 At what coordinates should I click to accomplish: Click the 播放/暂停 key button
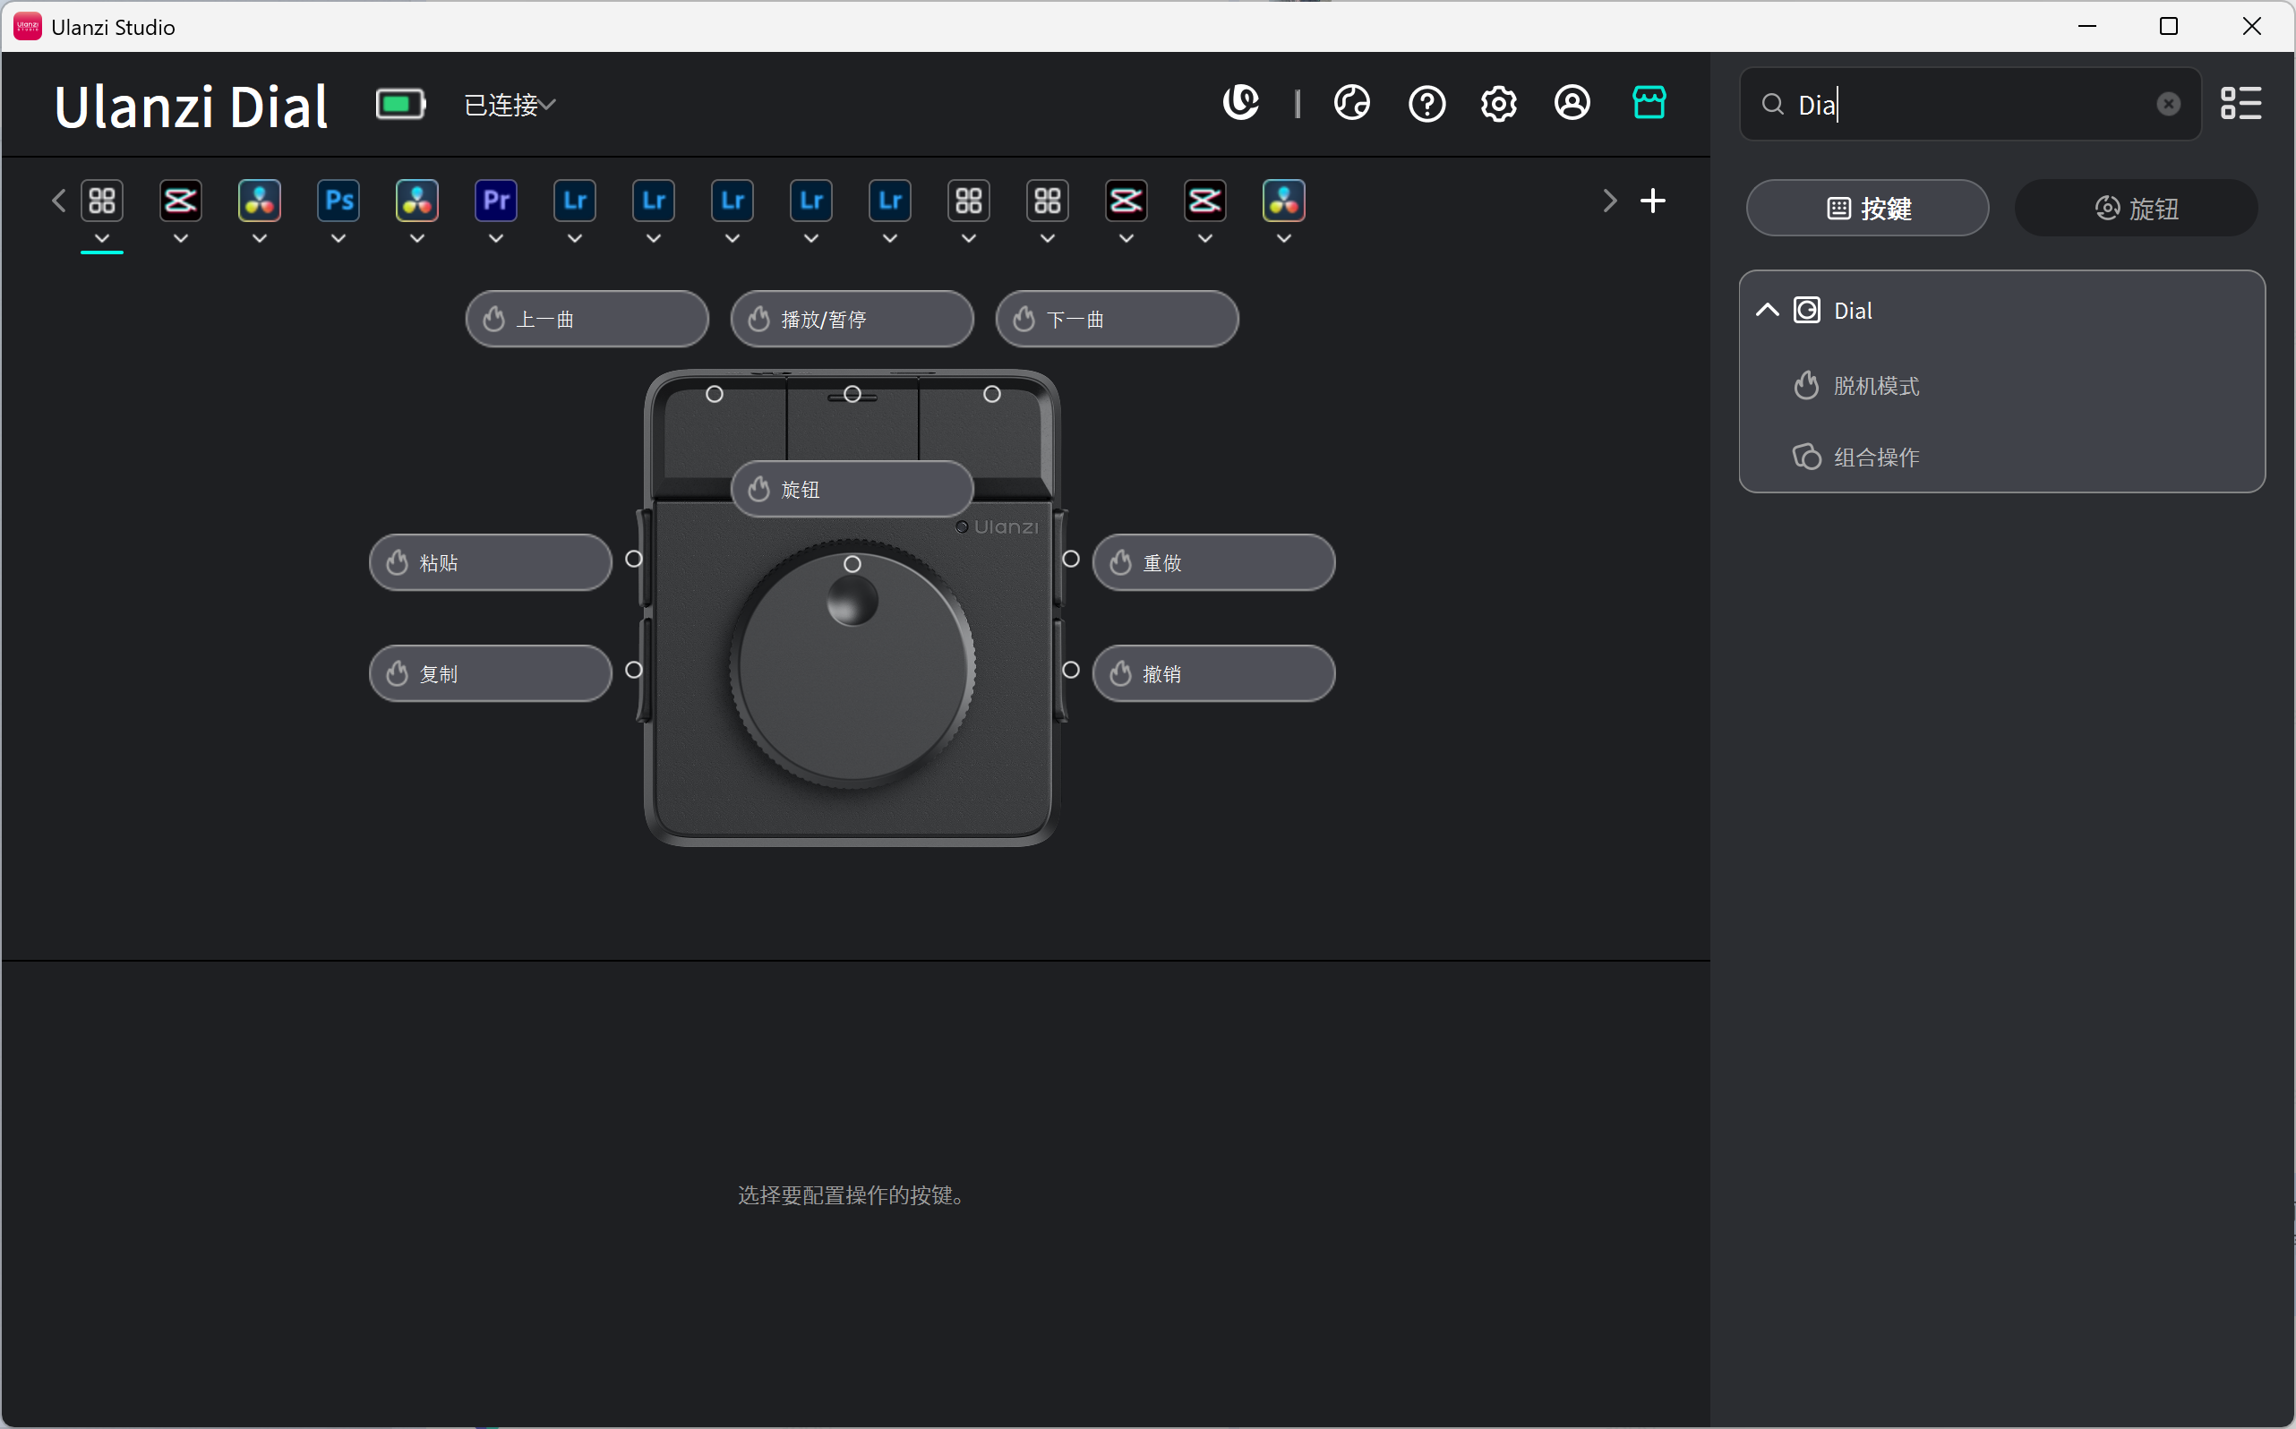(x=851, y=320)
